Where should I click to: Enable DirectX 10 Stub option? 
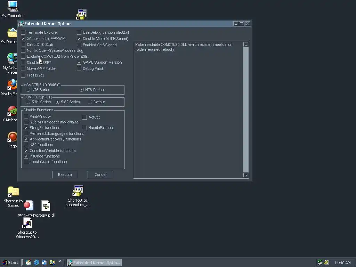[x=23, y=45]
